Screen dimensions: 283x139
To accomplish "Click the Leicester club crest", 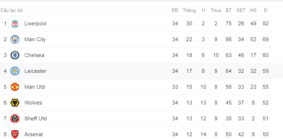I will click(15, 71).
